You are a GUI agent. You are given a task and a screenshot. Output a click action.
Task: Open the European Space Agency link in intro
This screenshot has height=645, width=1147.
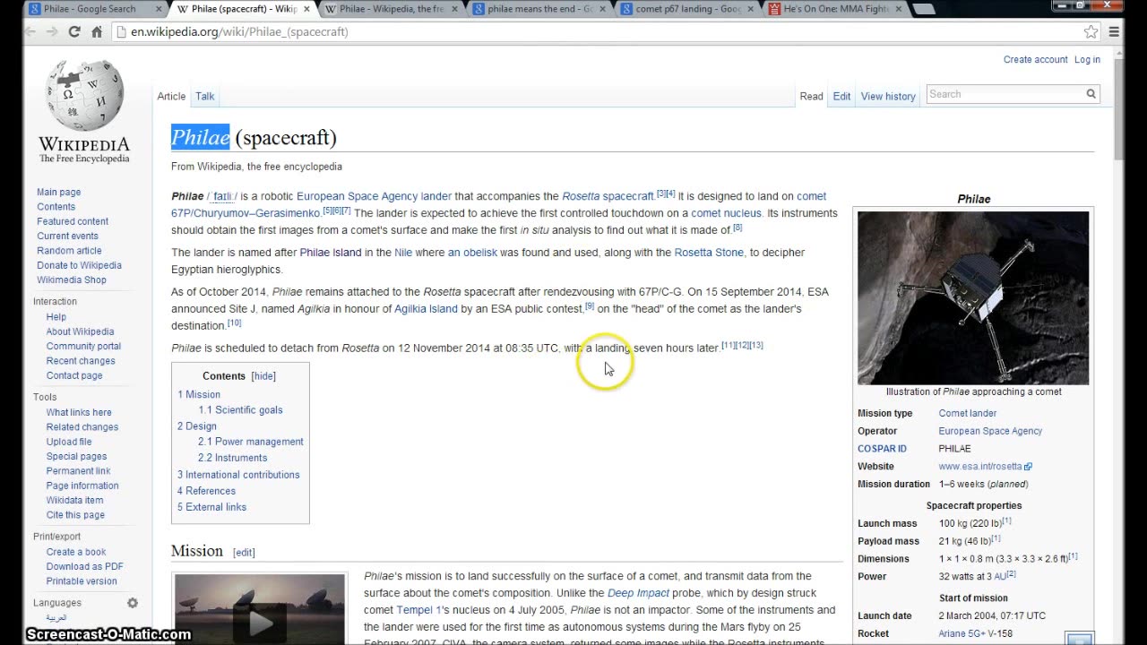(x=357, y=196)
